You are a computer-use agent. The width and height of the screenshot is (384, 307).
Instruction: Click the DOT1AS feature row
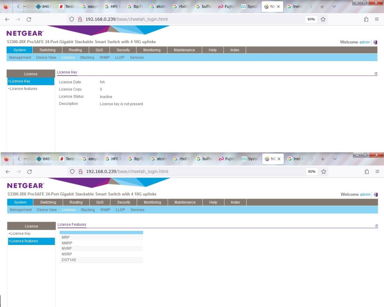pos(101,260)
